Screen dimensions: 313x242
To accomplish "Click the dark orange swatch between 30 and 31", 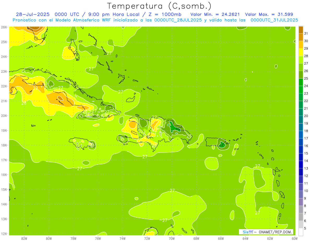I will [301, 37].
